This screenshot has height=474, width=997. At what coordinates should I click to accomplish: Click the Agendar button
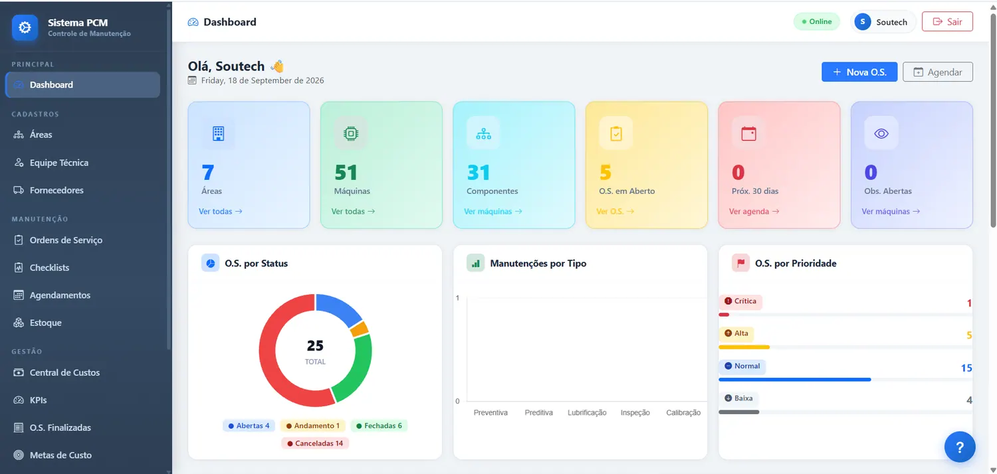point(938,72)
